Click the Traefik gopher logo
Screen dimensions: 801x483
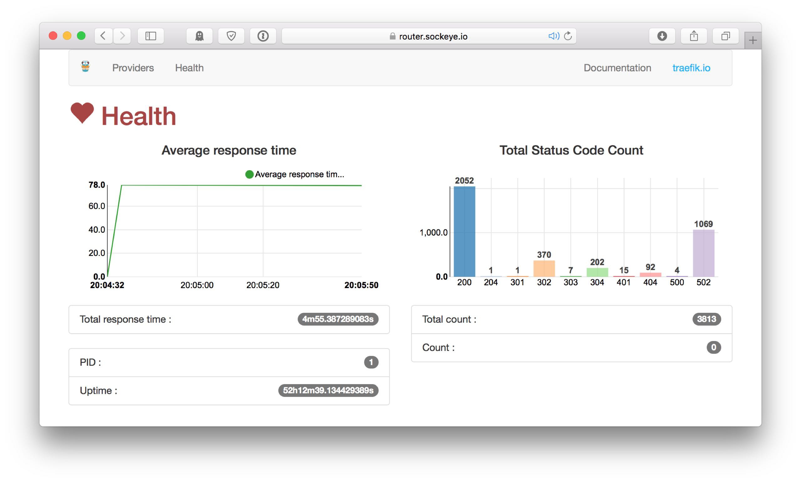85,67
